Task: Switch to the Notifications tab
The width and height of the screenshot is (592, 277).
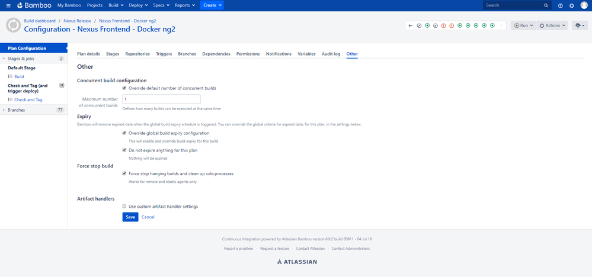Action: [x=279, y=54]
